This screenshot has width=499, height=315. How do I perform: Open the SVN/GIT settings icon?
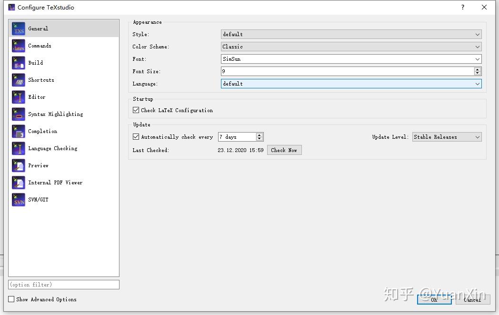[x=18, y=200]
